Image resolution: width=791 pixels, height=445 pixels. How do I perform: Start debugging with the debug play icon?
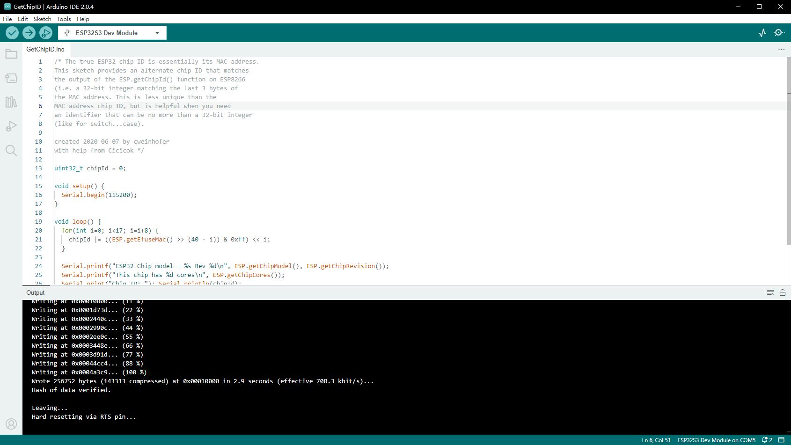(45, 33)
